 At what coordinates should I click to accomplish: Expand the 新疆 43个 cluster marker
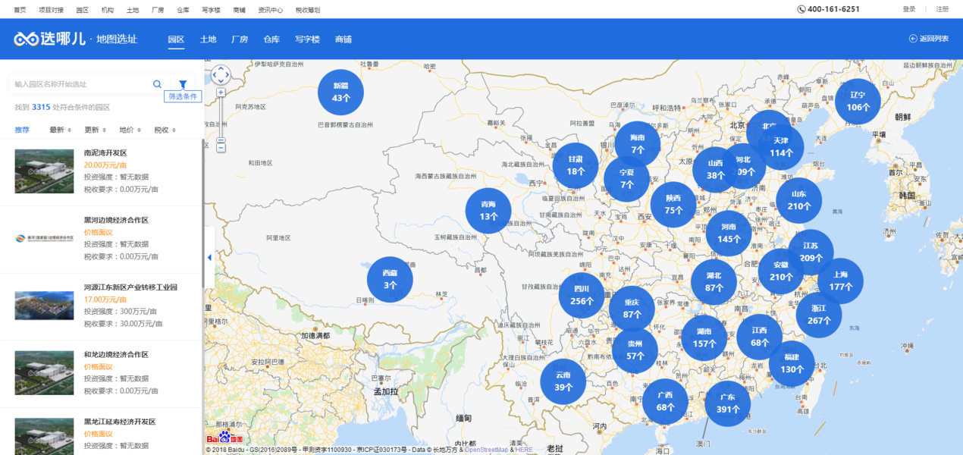coord(340,93)
